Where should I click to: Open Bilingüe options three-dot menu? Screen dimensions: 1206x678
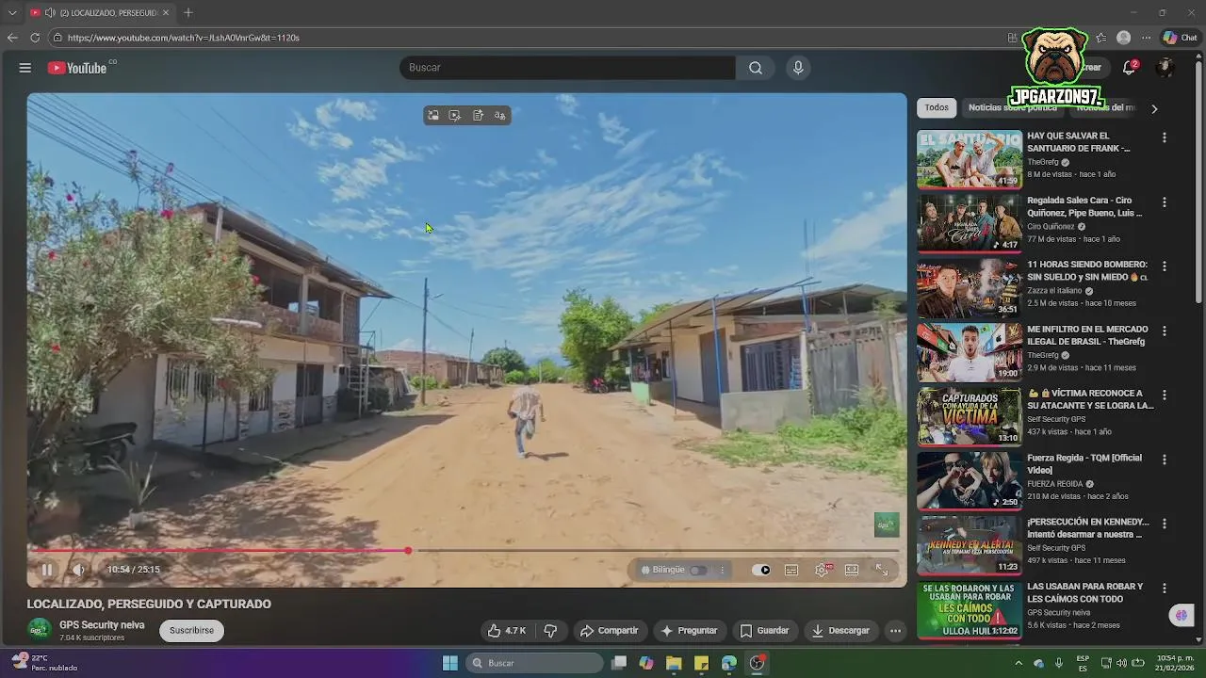pyautogui.click(x=723, y=570)
